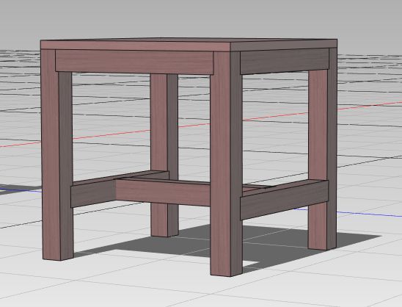
Task: Select the stool's top seat front edge
Action: click(x=136, y=46)
